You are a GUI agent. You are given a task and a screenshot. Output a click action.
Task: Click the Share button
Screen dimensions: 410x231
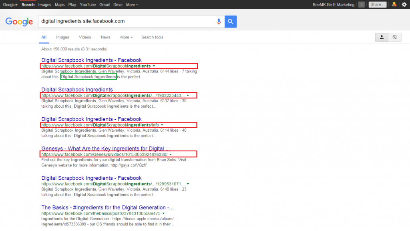(x=377, y=4)
